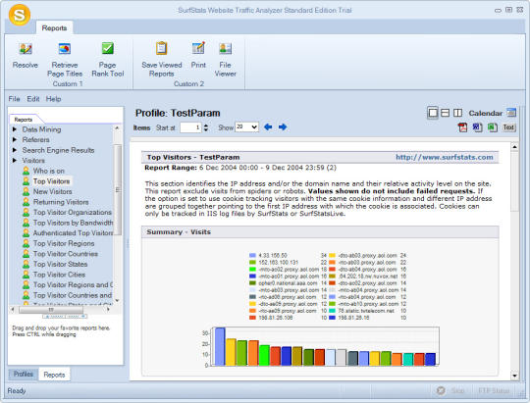Image resolution: width=530 pixels, height=403 pixels.
Task: Click Top Visitor States icon
Action: [x=26, y=264]
